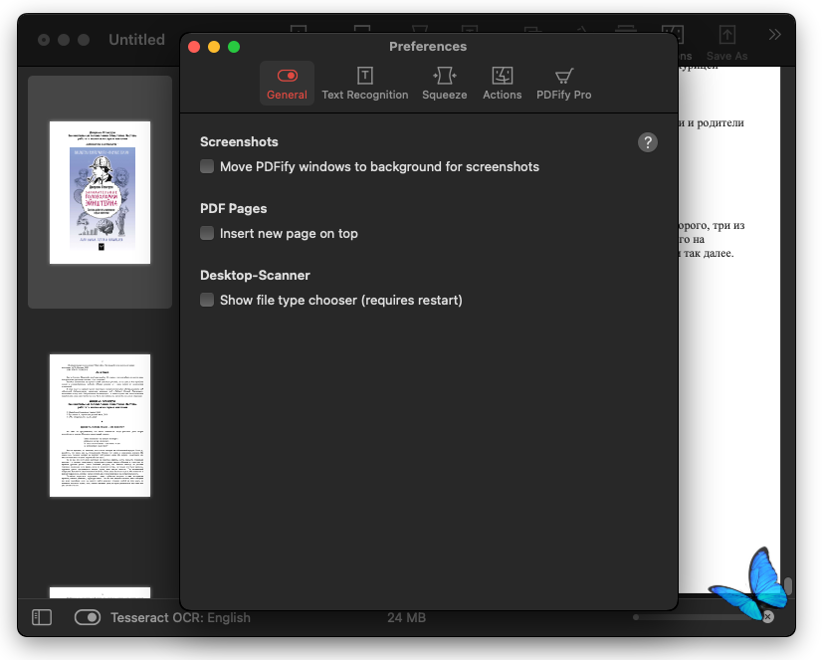Open the Text Recognition preferences tab

(x=365, y=84)
